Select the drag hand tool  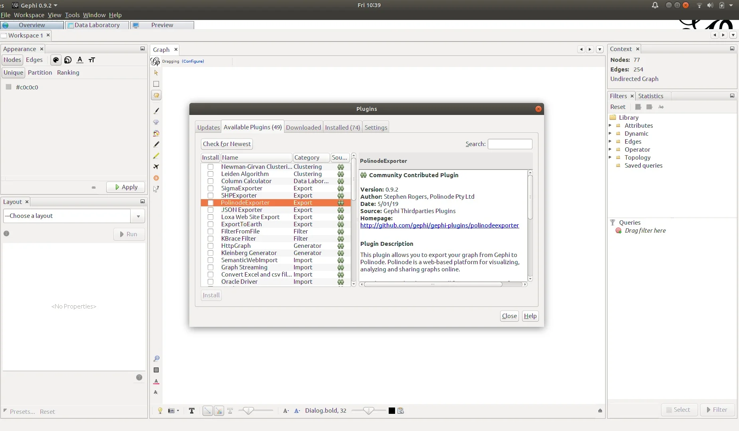(156, 95)
